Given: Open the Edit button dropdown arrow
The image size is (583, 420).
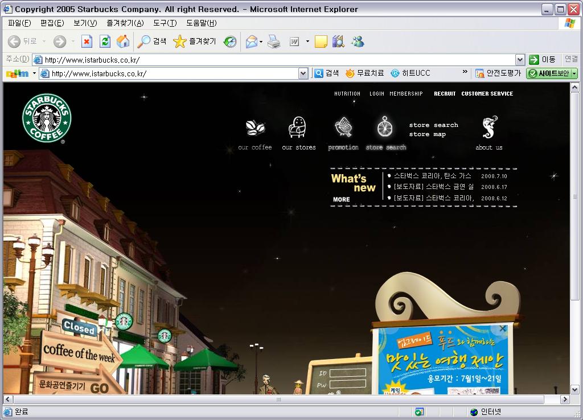Looking at the screenshot, I should (307, 41).
